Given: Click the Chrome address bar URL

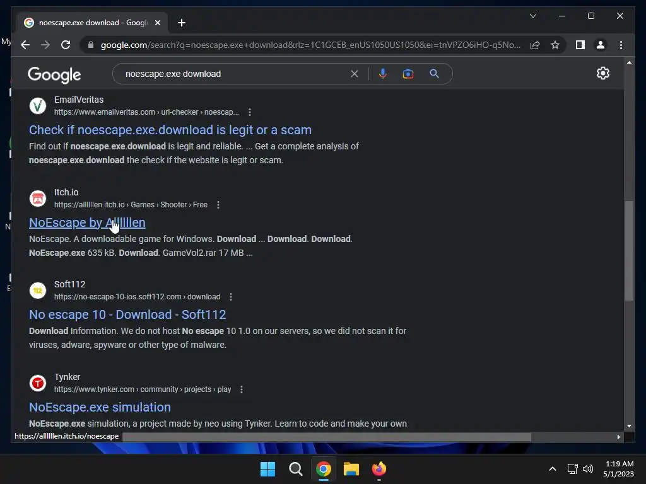Looking at the screenshot, I should (x=310, y=45).
